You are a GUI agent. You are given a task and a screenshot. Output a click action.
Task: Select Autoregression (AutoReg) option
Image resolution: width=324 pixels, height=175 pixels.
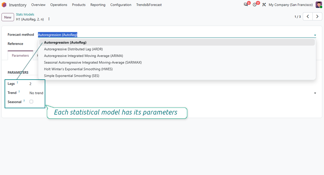[x=177, y=42]
